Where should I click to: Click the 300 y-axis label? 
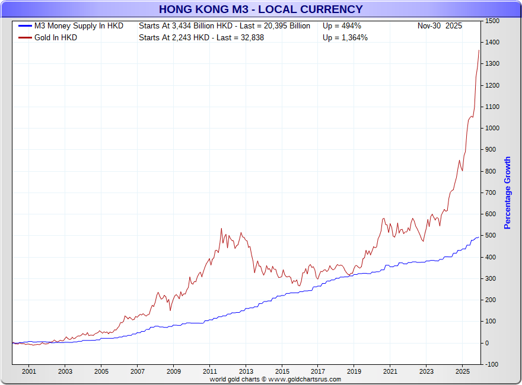click(491, 278)
